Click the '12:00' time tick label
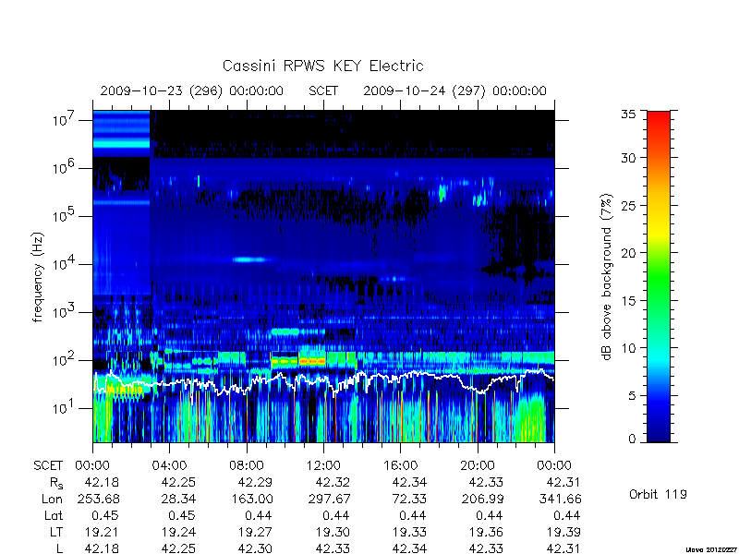739x554 pixels. (323, 466)
